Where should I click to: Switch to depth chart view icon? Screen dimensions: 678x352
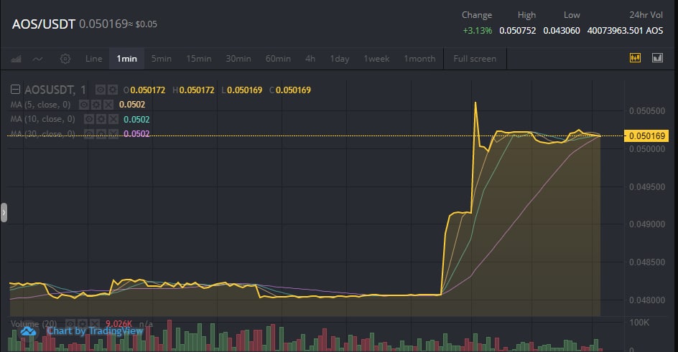(657, 58)
